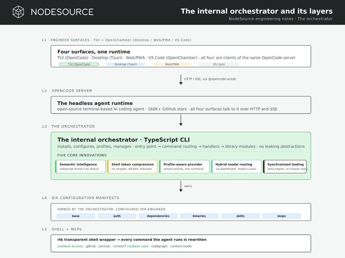Click the green 'context cost' text

[138, 246]
